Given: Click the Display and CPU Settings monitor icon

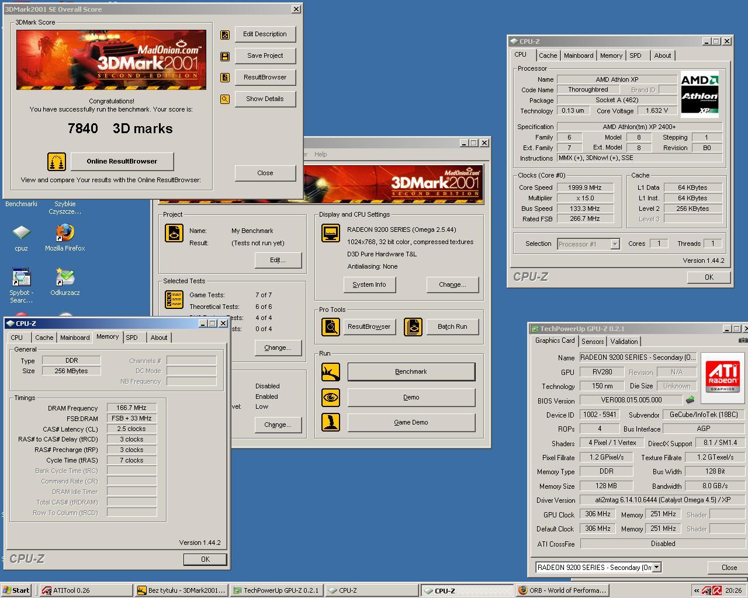Looking at the screenshot, I should coord(331,232).
